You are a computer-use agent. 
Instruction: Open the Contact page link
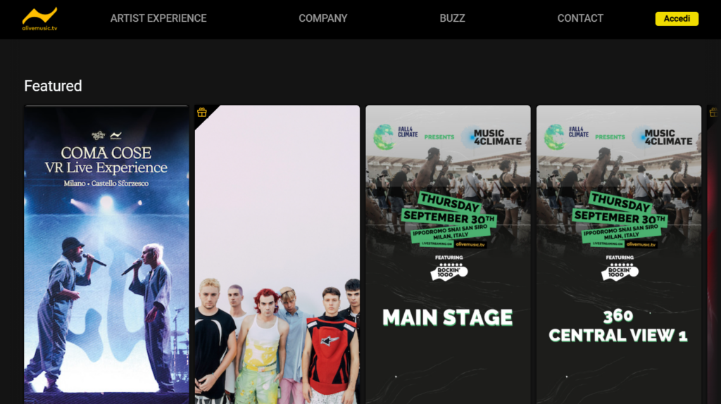[580, 18]
